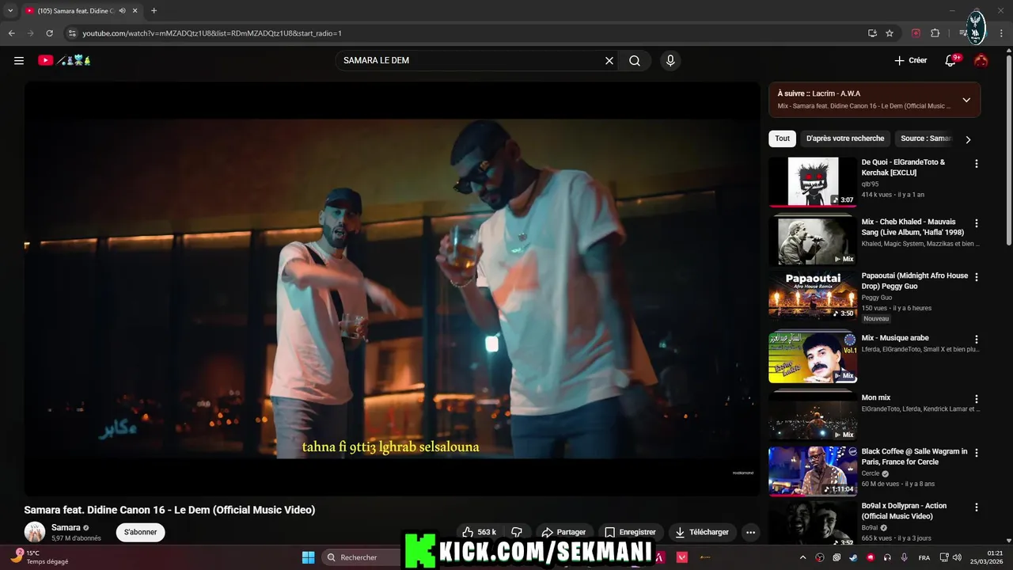
Task: Open Papaoutai Afro House Remix thumbnail
Action: coord(813,294)
